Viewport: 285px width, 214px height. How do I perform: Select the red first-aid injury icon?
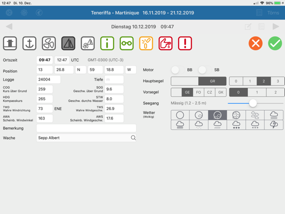[x=165, y=43]
